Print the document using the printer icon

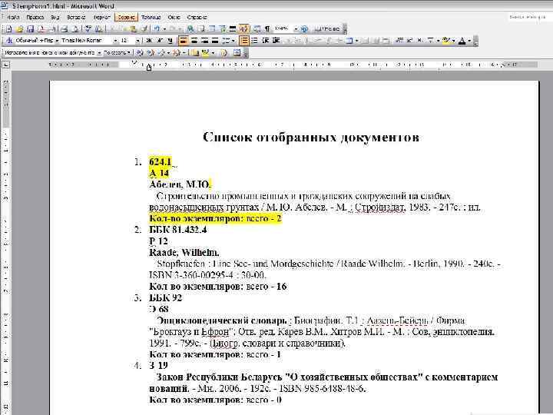pyautogui.click(x=65, y=29)
